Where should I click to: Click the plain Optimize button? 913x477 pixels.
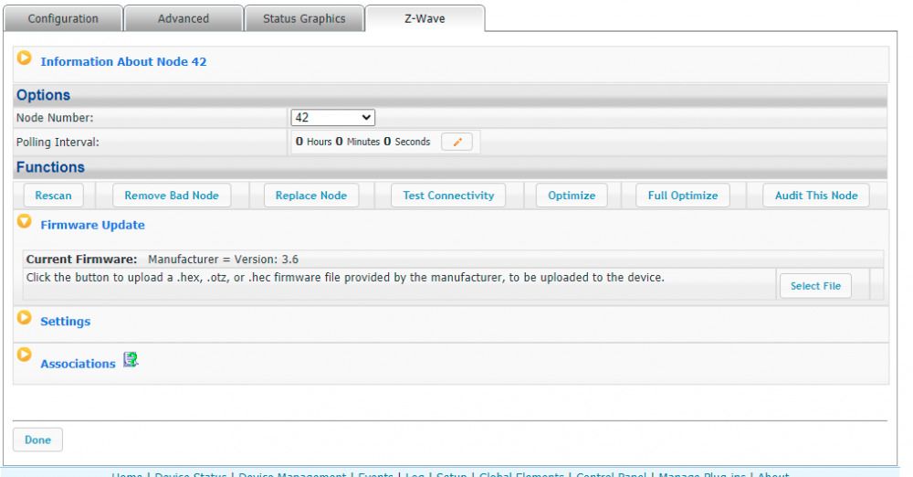coord(572,196)
